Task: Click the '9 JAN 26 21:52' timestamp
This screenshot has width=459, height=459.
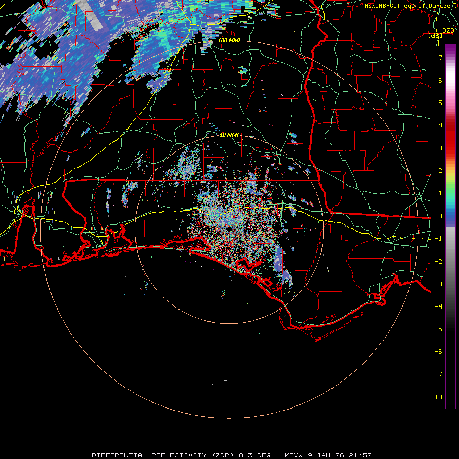Action: click(x=340, y=455)
